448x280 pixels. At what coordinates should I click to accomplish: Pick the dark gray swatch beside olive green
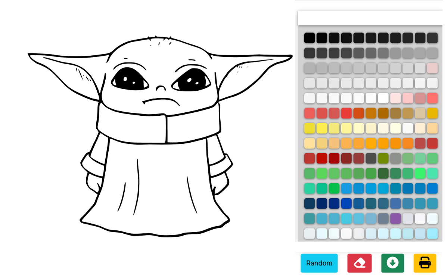pyautogui.click(x=371, y=158)
